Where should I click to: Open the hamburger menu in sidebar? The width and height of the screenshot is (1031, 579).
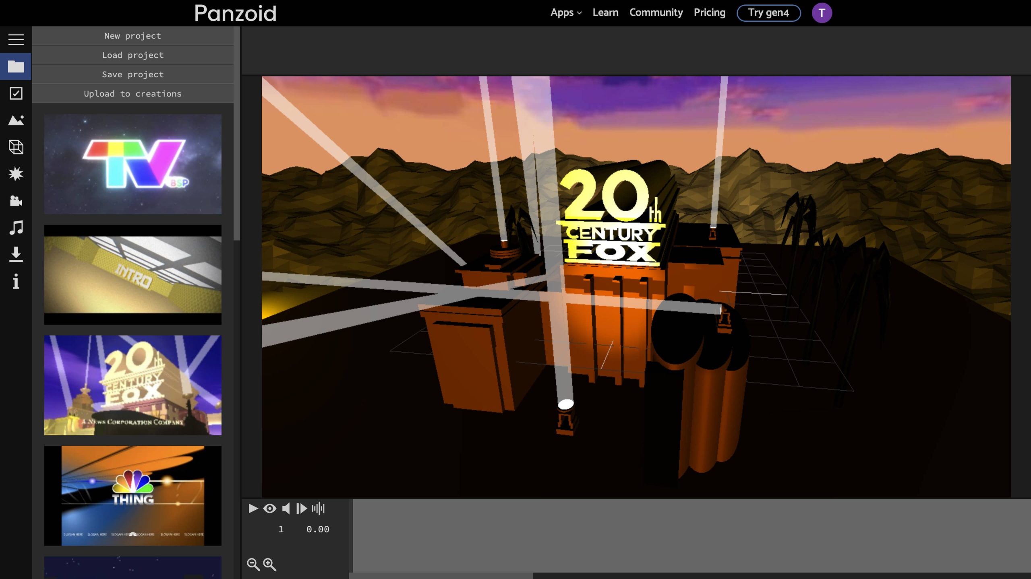[16, 39]
